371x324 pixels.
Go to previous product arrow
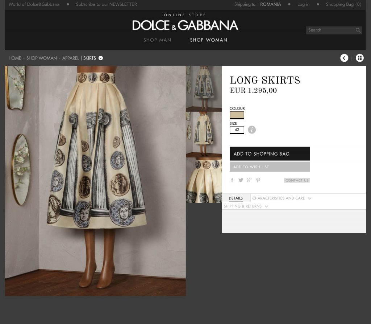click(x=344, y=58)
